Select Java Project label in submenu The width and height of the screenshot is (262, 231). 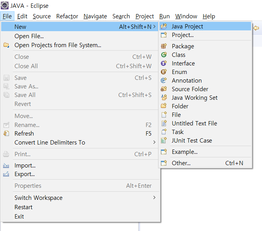[187, 26]
